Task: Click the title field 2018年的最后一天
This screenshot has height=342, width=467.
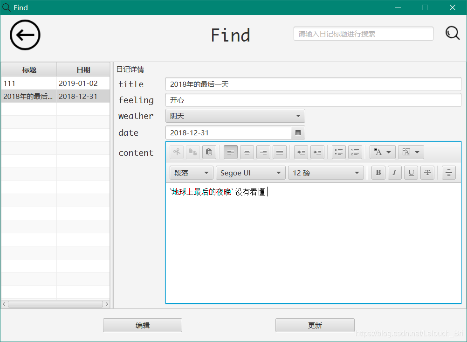Action: click(313, 84)
